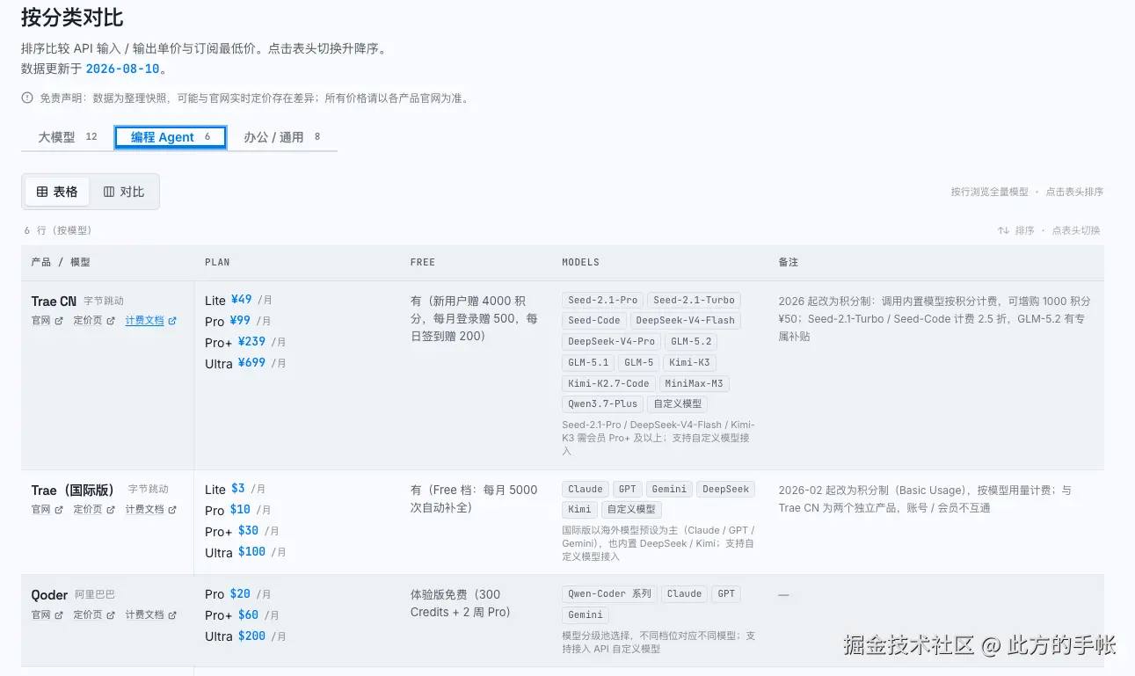Screen dimensions: 1135x676
Task: Click the Trae CN Lite ¥49 price
Action: point(240,301)
